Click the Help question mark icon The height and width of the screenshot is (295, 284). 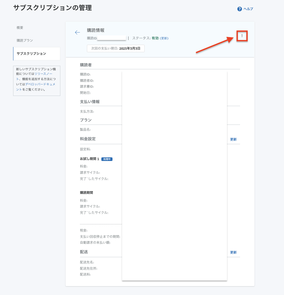point(239,9)
